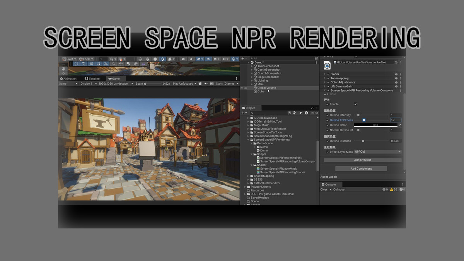Open the Pivot dropdown
464x261 pixels.
click(69, 59)
